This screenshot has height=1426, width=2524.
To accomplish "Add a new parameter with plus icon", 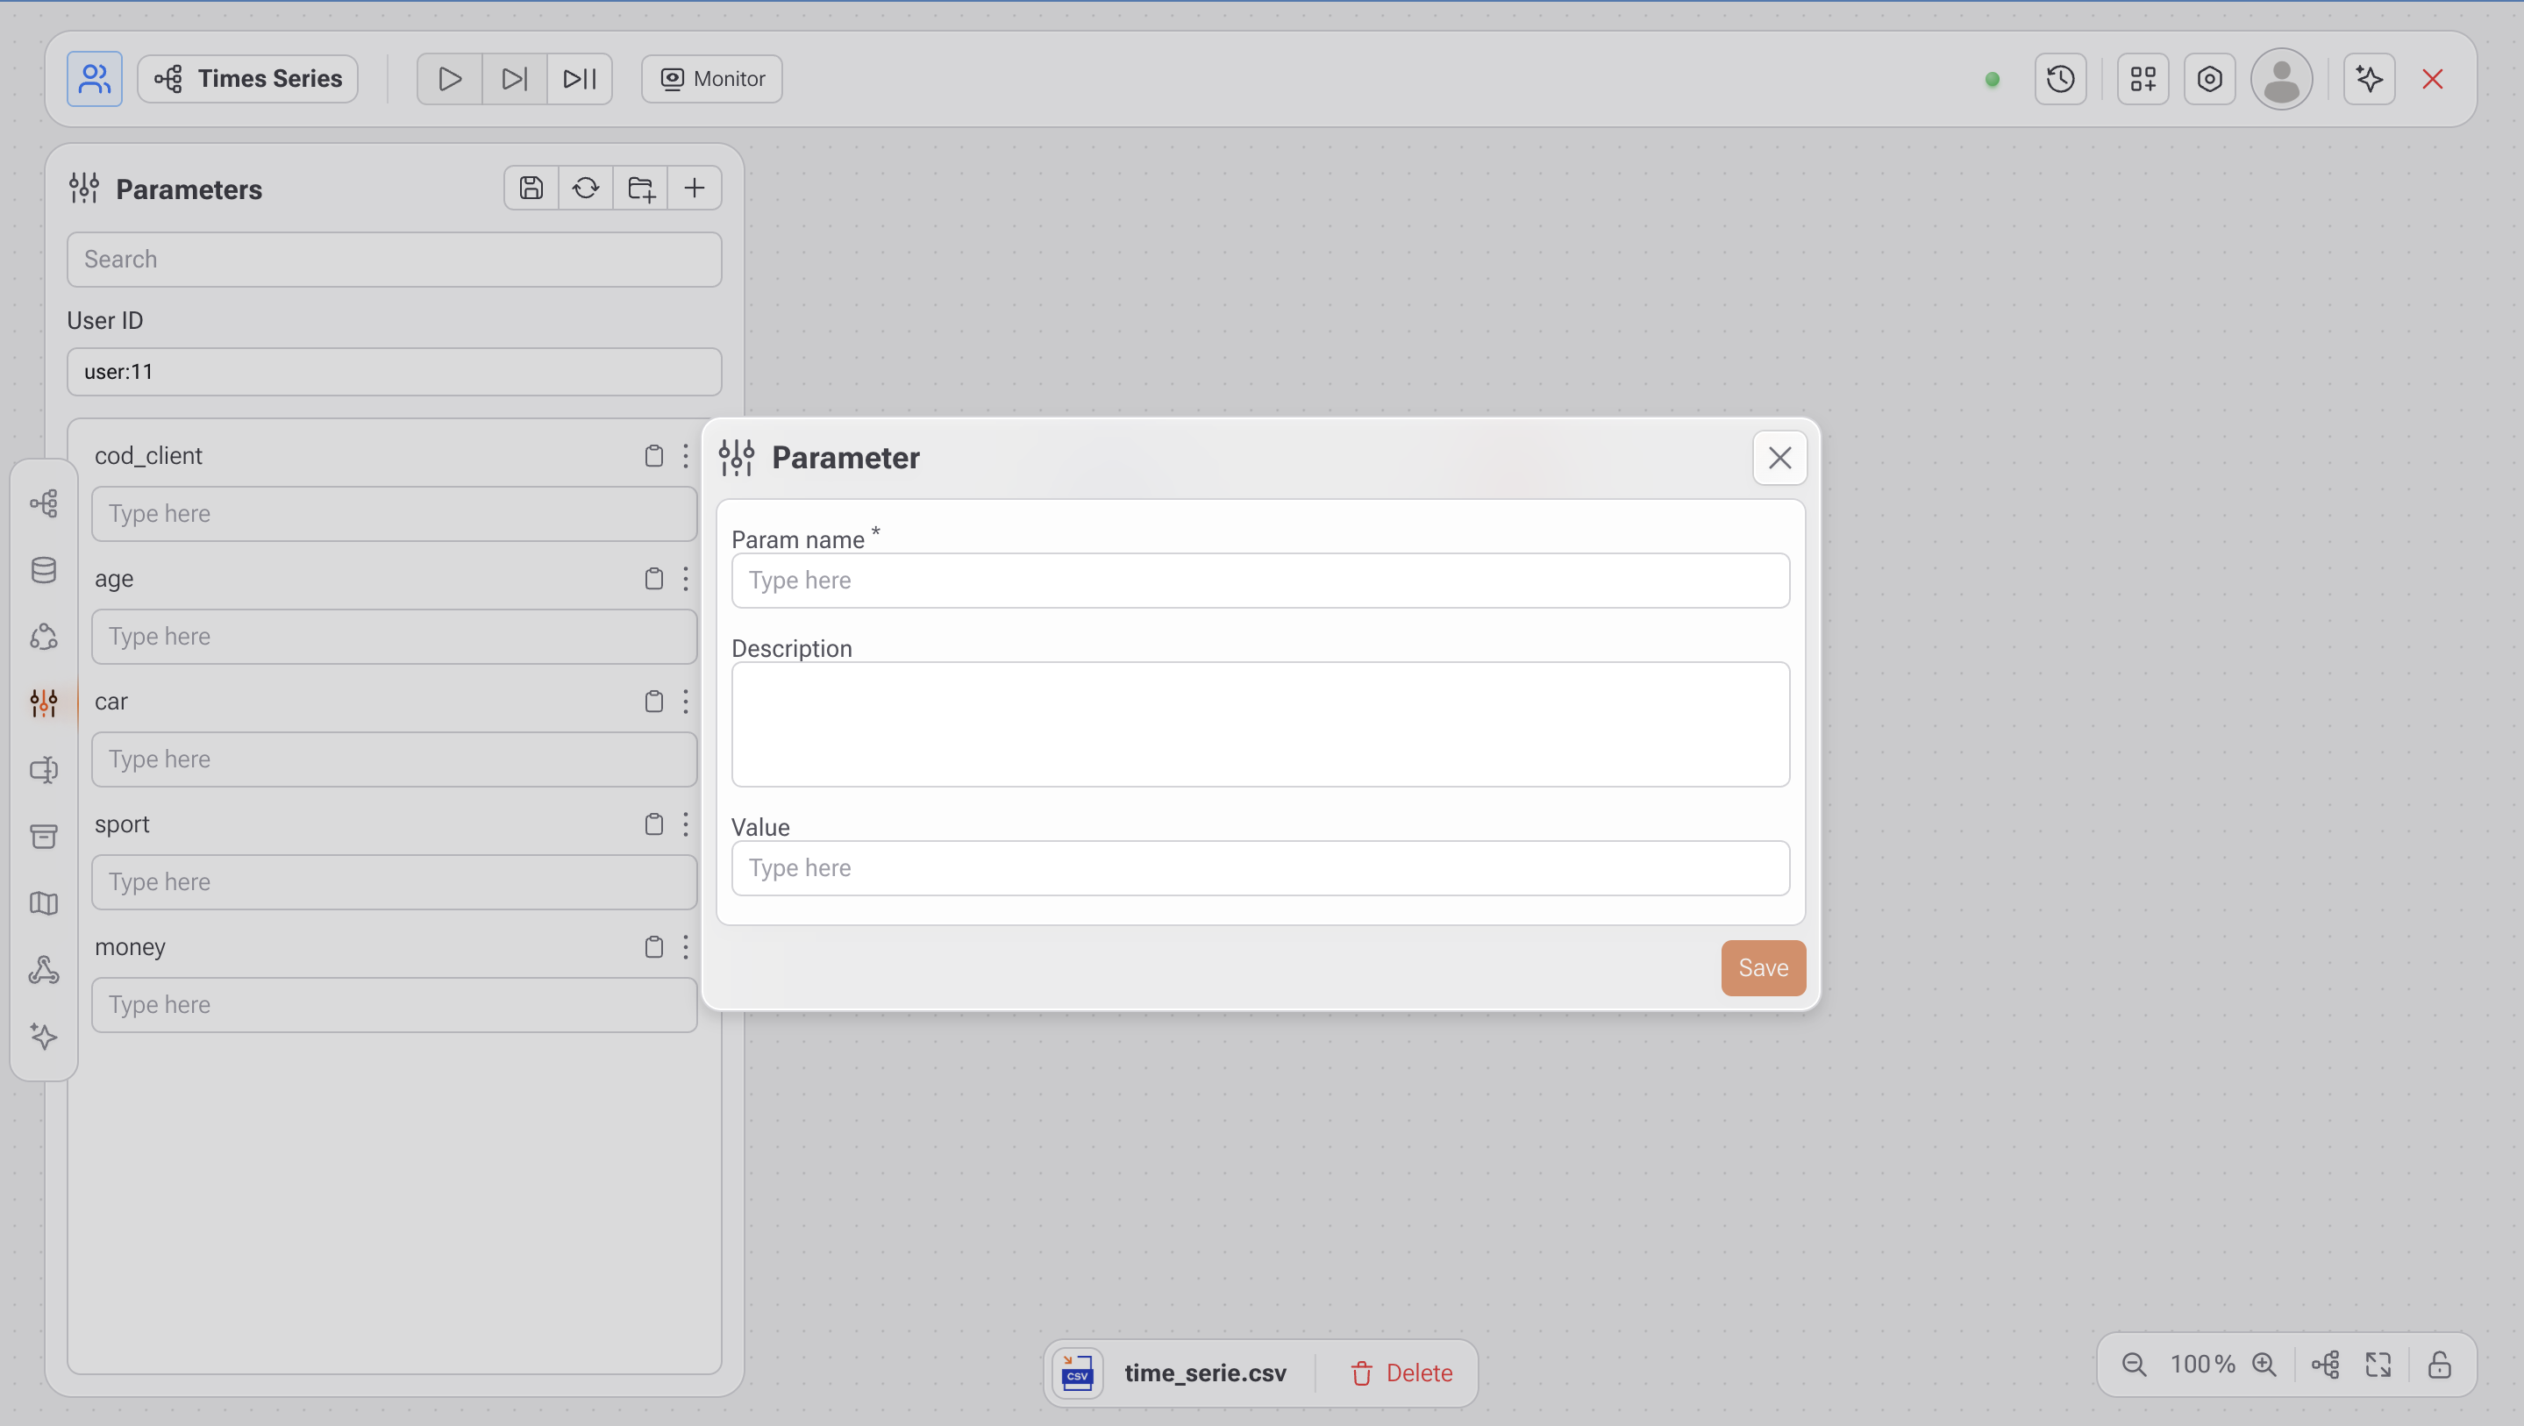I will pyautogui.click(x=695, y=189).
